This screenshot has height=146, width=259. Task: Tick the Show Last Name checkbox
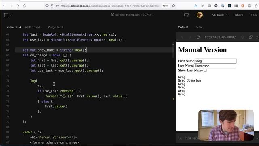[205, 70]
